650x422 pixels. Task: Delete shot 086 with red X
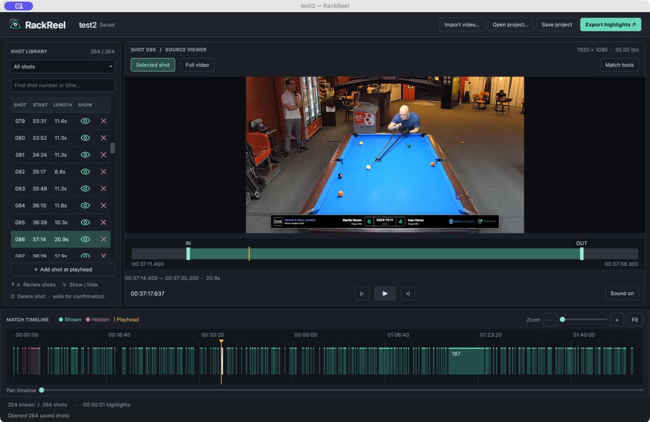point(103,240)
